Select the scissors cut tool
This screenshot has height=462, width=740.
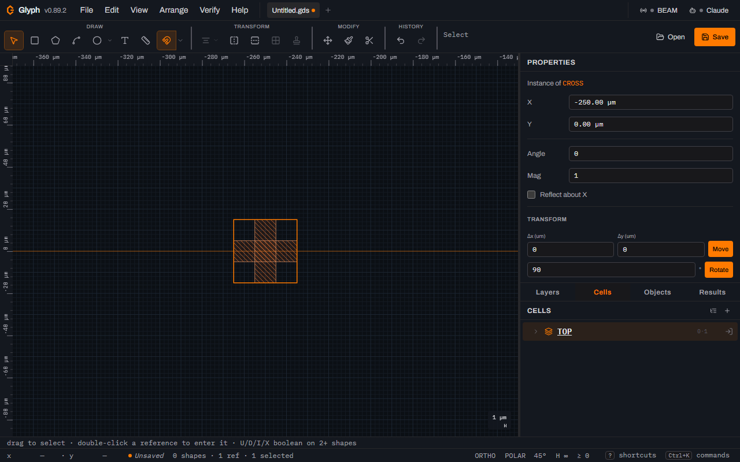(369, 40)
